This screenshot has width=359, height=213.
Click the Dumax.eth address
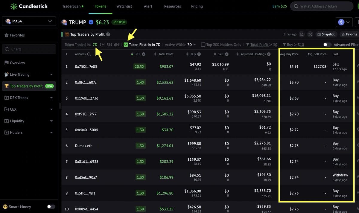(84, 146)
